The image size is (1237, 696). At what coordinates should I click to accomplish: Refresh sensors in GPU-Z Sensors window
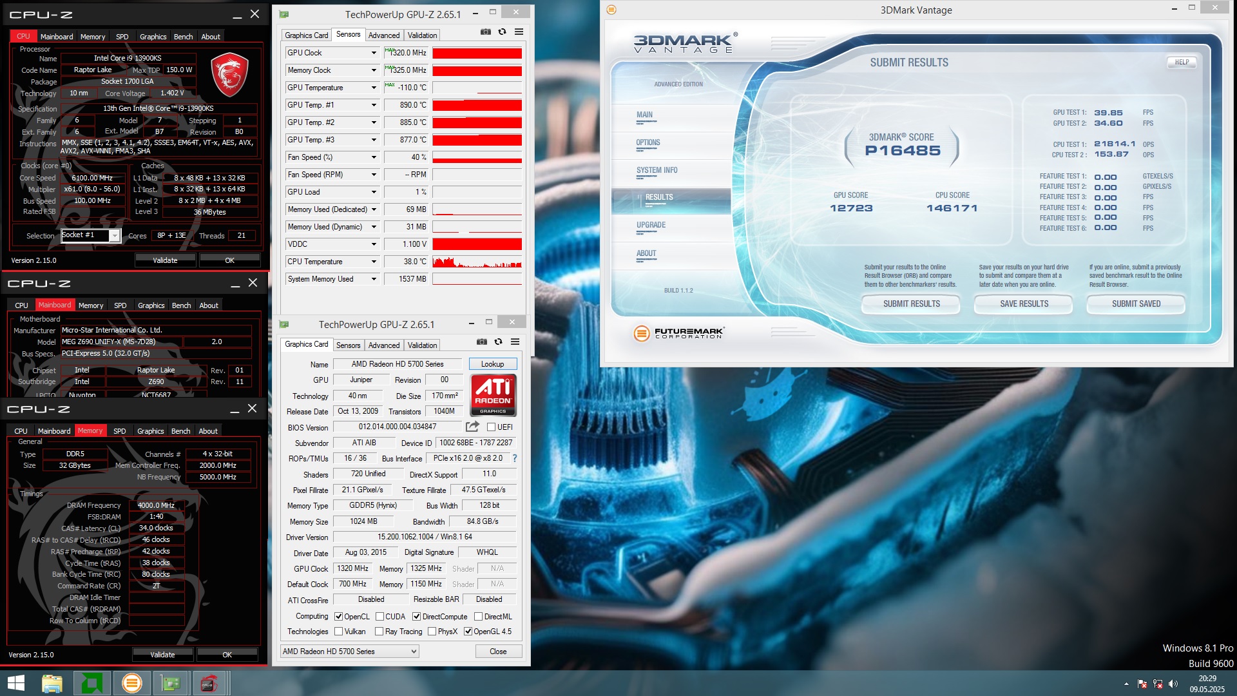point(502,32)
